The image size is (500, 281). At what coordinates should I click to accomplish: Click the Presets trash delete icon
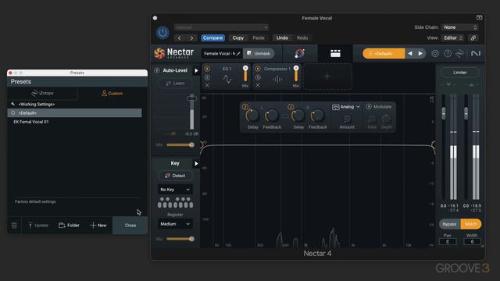click(x=14, y=226)
